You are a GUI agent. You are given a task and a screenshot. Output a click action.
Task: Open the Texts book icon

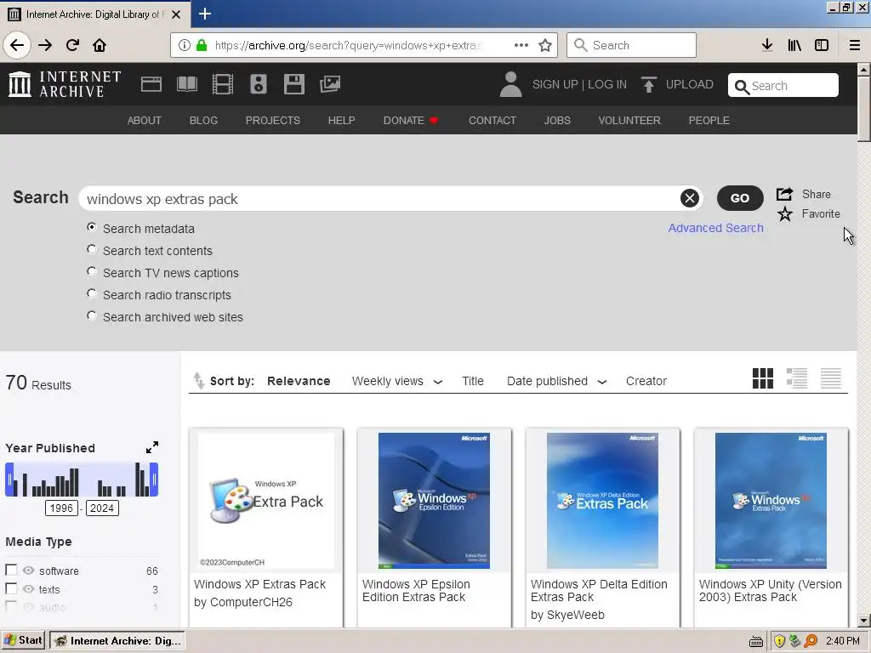186,84
